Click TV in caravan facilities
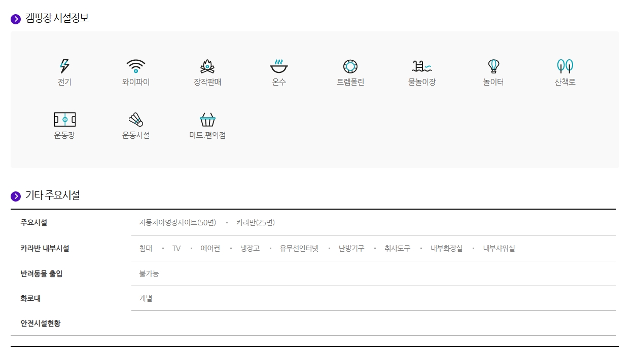Image resolution: width=639 pixels, height=358 pixels. coord(176,248)
